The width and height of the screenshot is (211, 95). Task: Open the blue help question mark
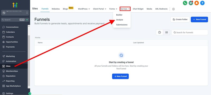click(202, 3)
